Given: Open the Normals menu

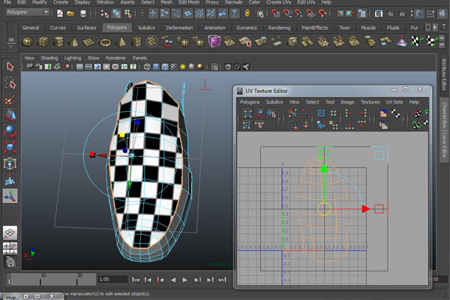Looking at the screenshot, I should click(x=233, y=2).
